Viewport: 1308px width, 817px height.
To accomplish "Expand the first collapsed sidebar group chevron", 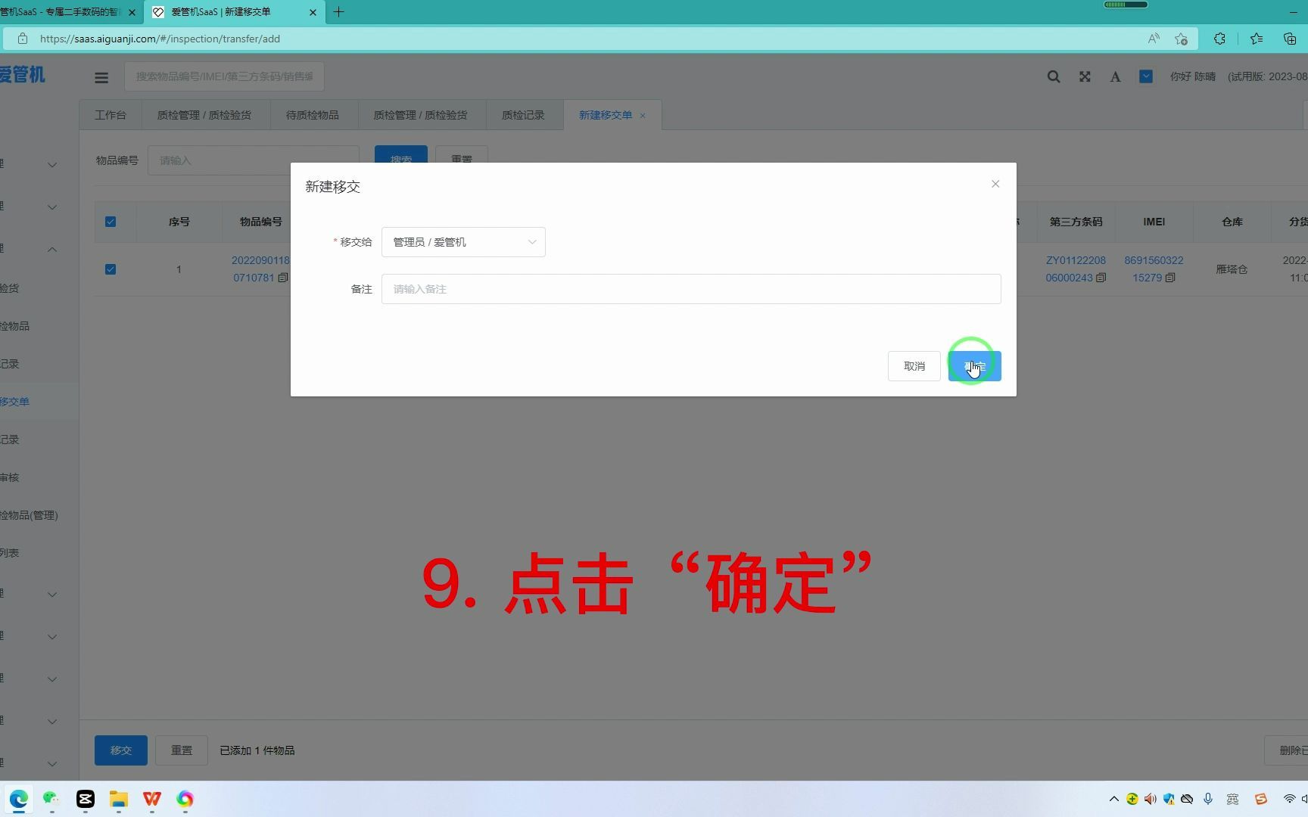I will (52, 165).
